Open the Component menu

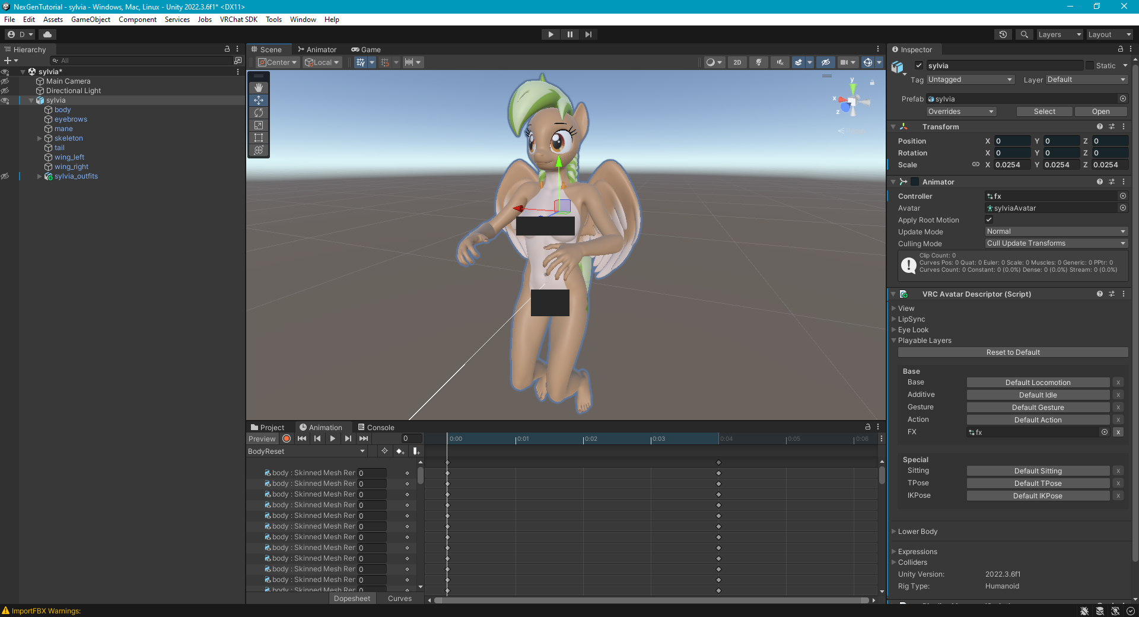138,20
